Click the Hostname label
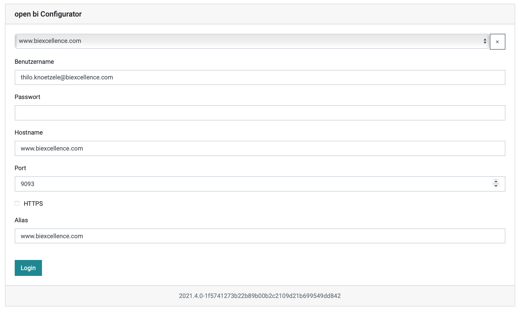The height and width of the screenshot is (309, 518). pos(29,132)
